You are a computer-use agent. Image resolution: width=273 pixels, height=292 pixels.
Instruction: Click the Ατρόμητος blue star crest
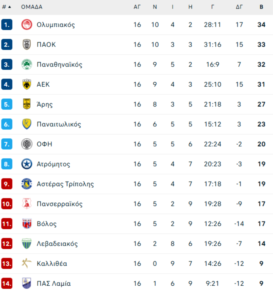click(x=27, y=164)
